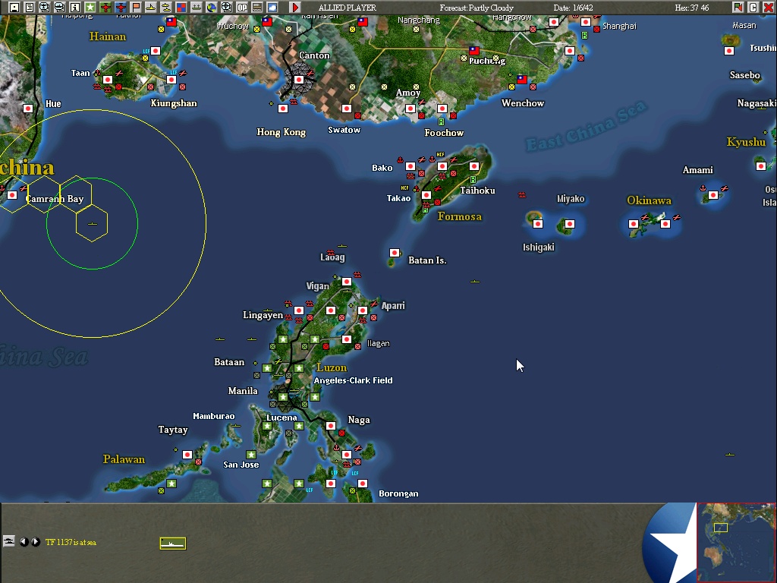Click the 'Hex: 37 46' status text
This screenshot has height=583, width=777.
(692, 8)
